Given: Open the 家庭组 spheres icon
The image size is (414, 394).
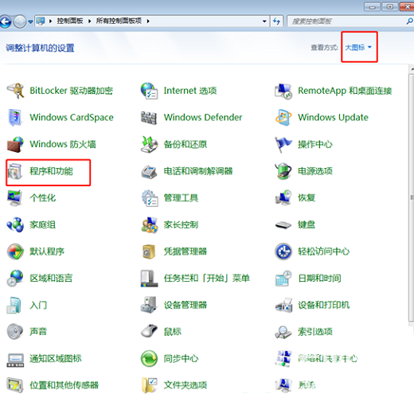Looking at the screenshot, I should [15, 224].
